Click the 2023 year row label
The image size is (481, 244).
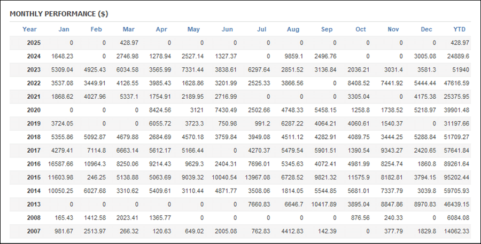34,70
